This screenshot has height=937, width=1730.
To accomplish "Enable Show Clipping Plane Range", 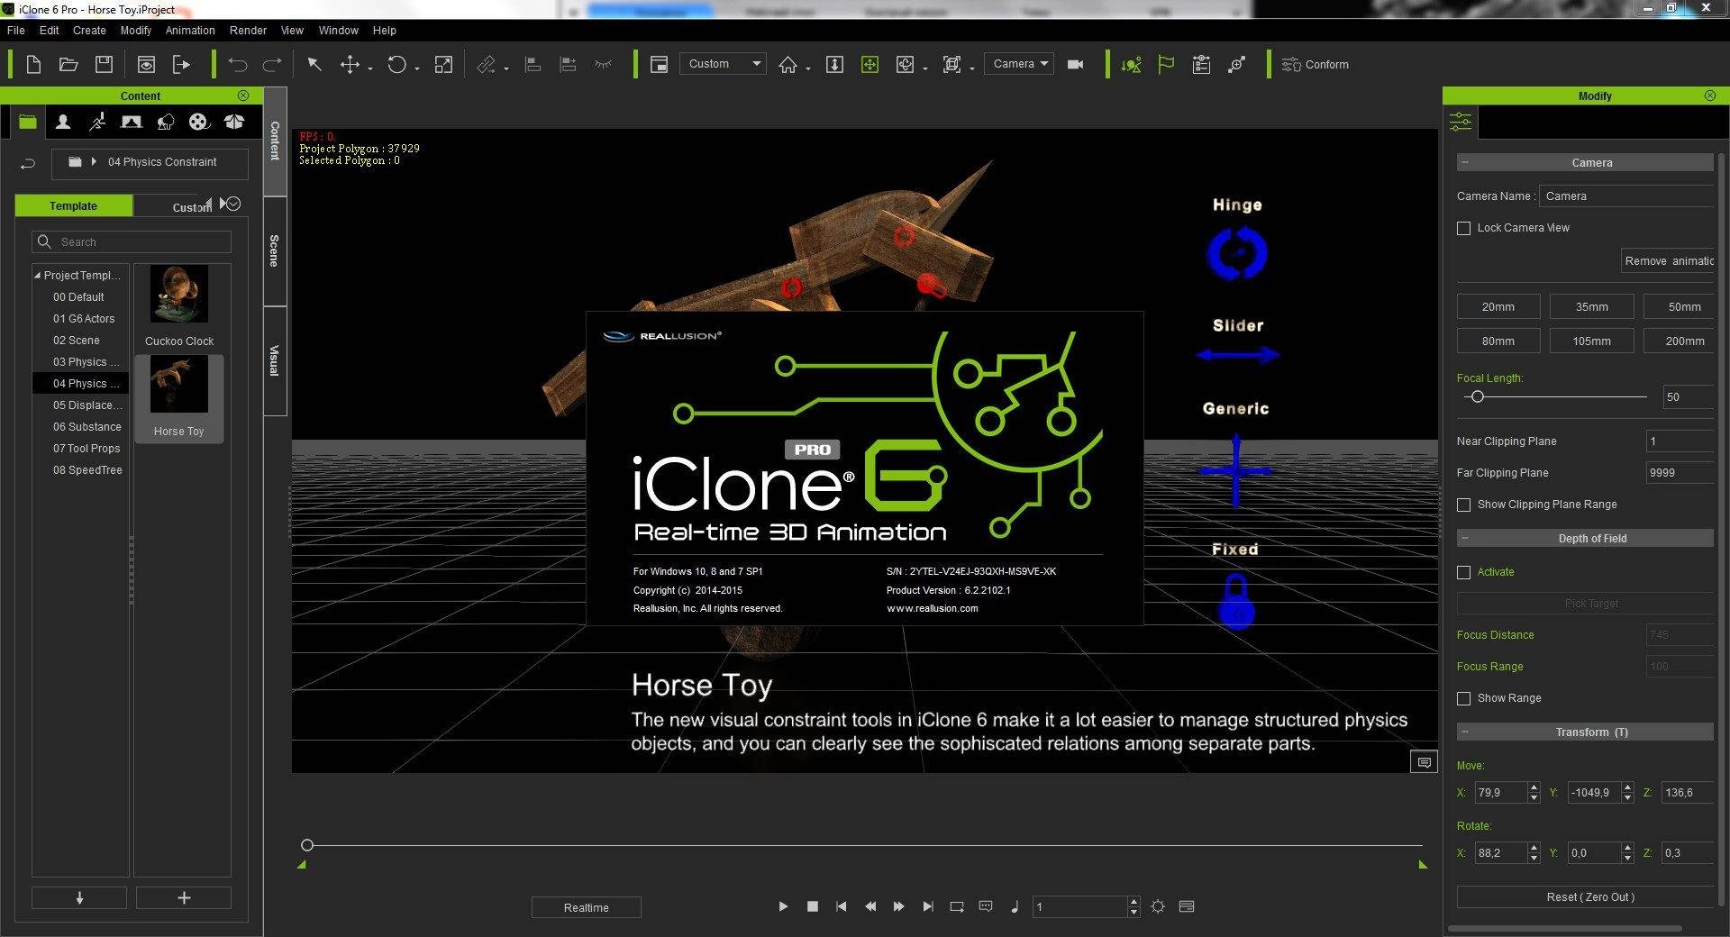I will (1463, 505).
